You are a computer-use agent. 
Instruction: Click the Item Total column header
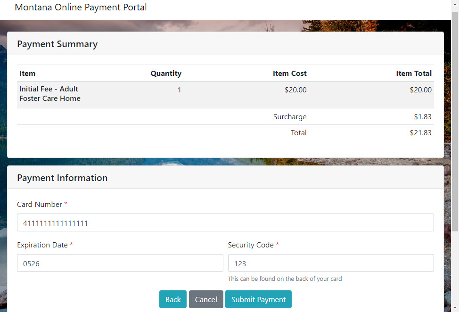tap(414, 73)
